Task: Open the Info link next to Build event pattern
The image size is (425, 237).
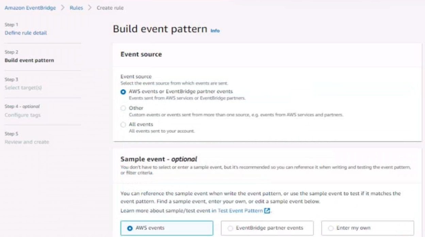Action: (x=215, y=31)
